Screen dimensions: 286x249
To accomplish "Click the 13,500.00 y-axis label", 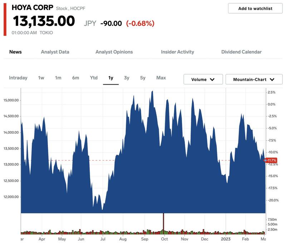I will click(11, 149).
